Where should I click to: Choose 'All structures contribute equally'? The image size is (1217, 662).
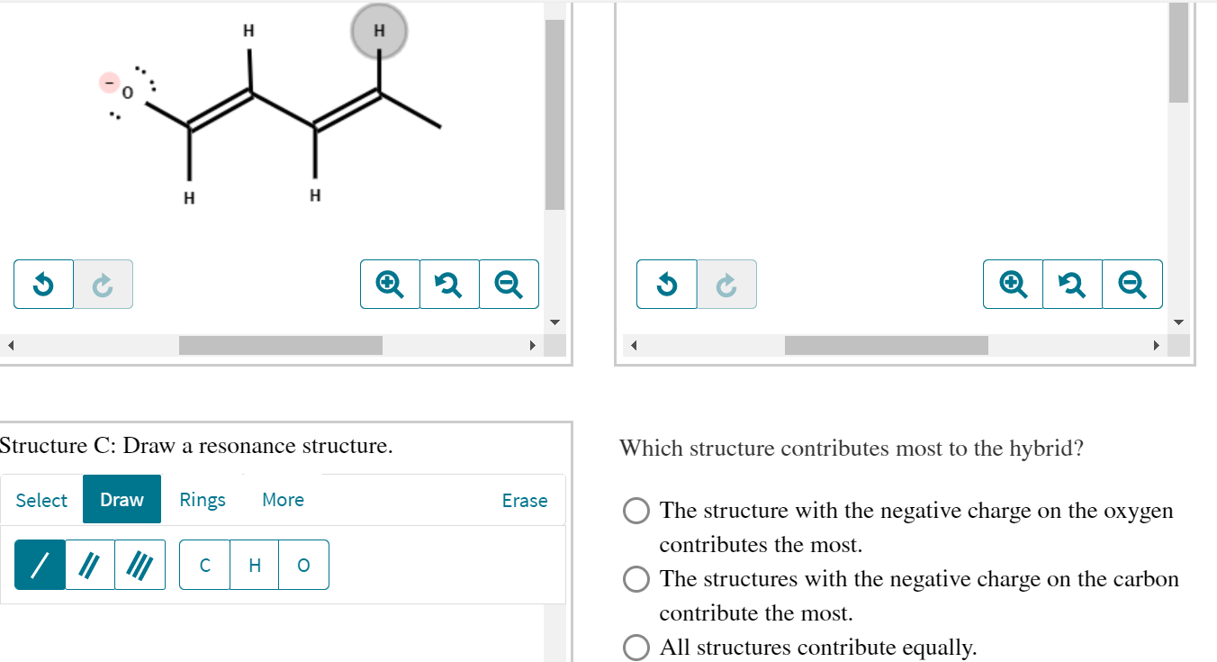coord(636,647)
